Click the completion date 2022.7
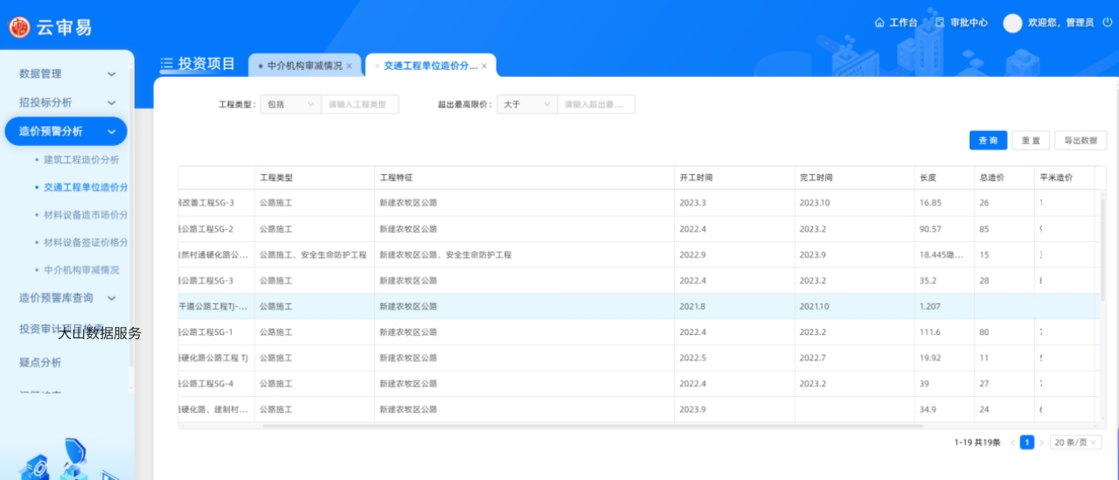The width and height of the screenshot is (1119, 480). [812, 358]
